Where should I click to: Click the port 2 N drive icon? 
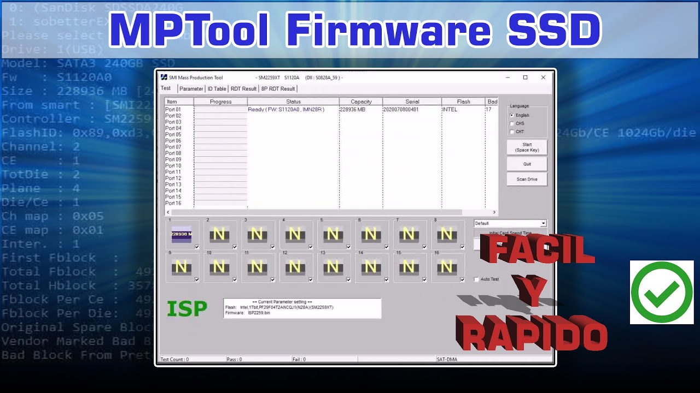219,235
